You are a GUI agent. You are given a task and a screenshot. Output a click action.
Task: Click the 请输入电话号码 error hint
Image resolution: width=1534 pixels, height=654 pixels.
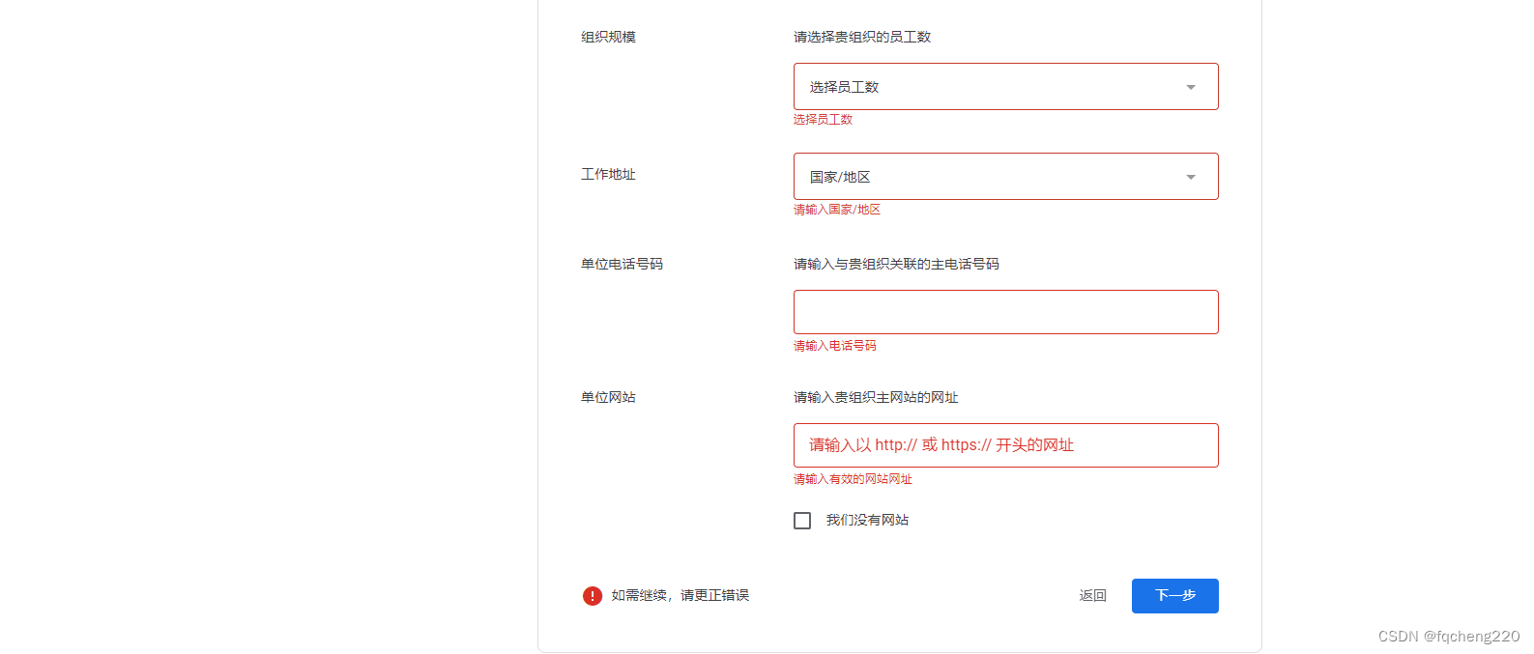click(834, 346)
